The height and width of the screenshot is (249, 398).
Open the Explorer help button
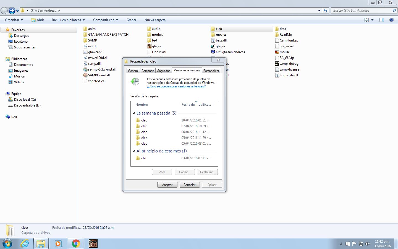click(392, 20)
